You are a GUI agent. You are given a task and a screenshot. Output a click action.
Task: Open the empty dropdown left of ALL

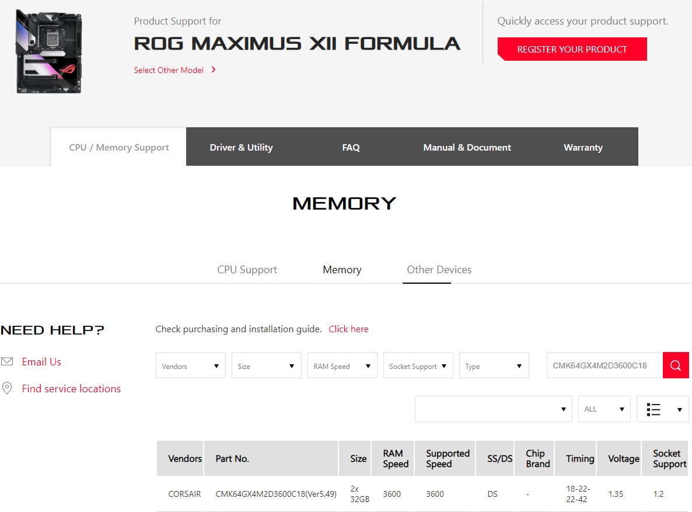point(494,409)
